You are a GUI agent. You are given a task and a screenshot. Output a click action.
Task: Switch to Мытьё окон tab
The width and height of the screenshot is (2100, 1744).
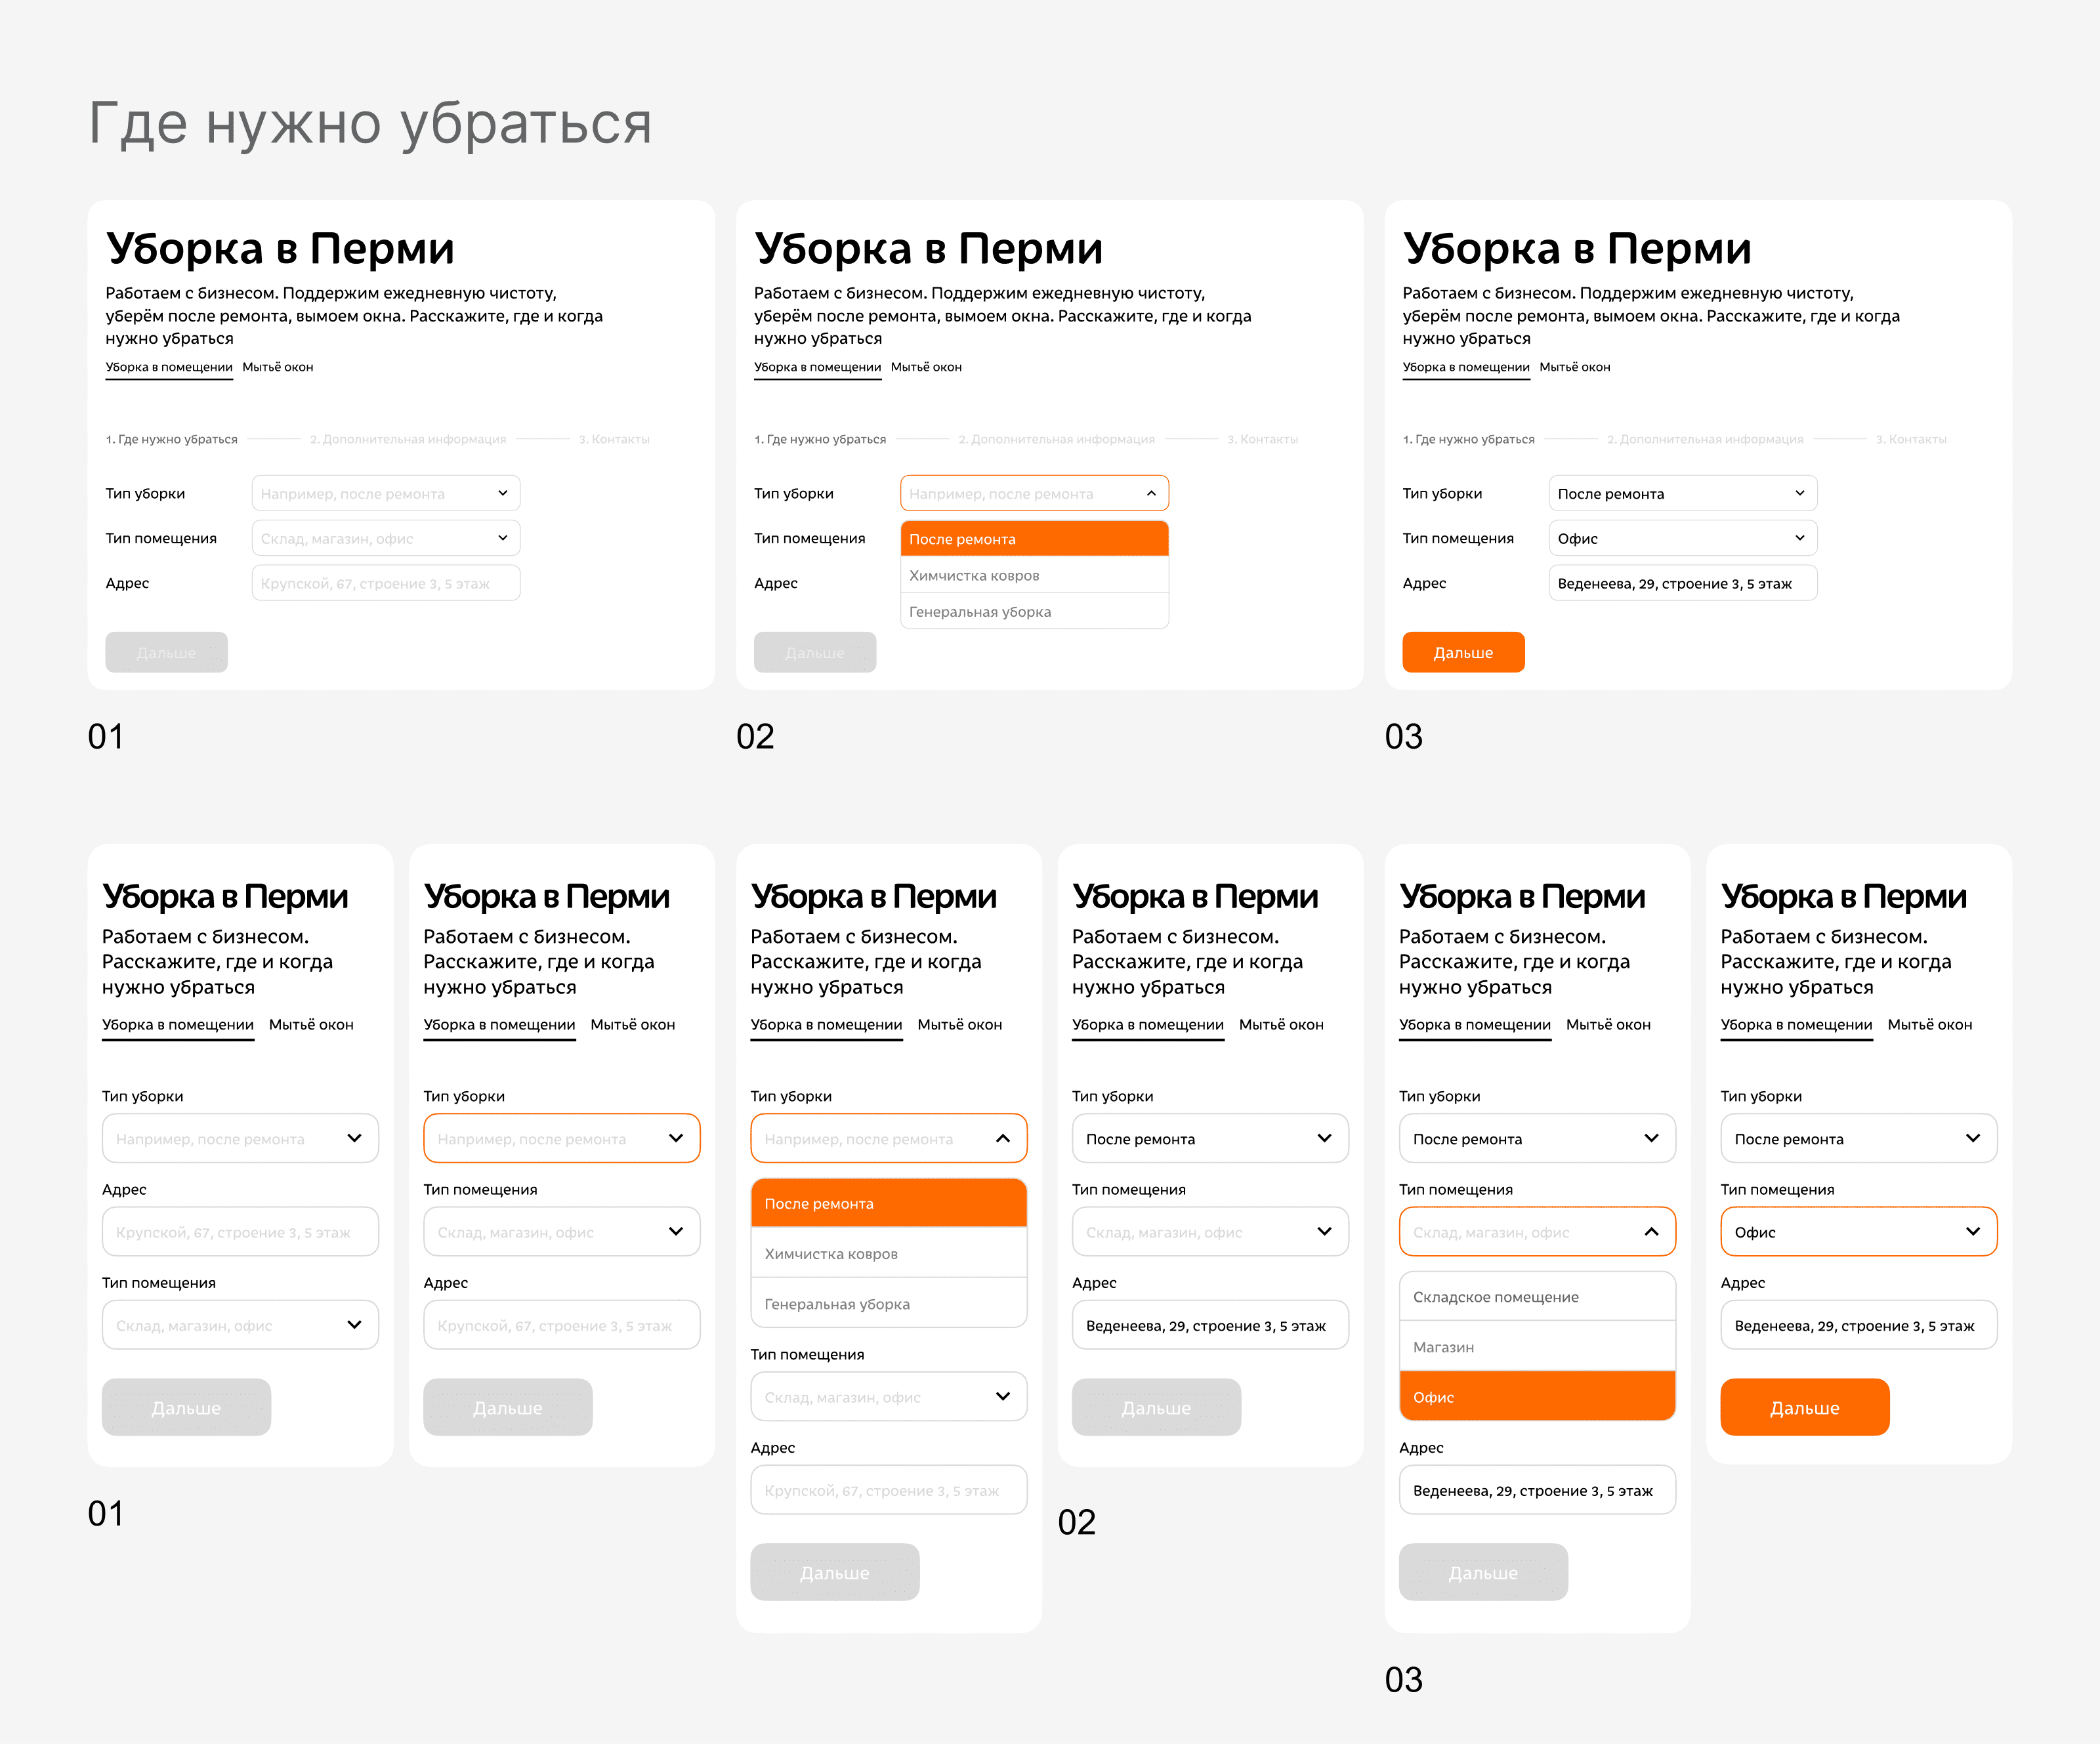(x=279, y=367)
